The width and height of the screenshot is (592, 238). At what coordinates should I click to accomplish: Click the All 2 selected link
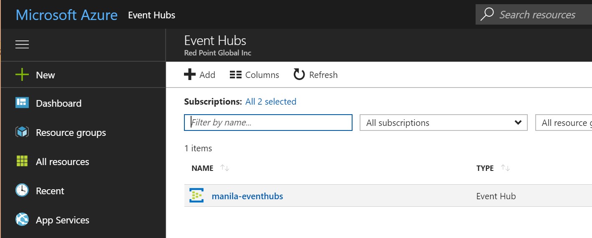271,102
